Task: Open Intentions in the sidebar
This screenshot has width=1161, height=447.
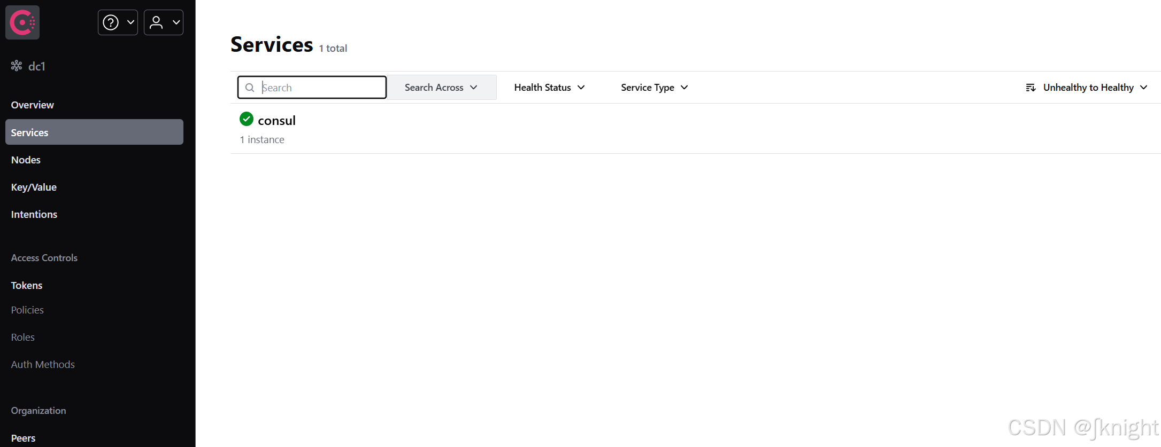Action: (x=34, y=214)
